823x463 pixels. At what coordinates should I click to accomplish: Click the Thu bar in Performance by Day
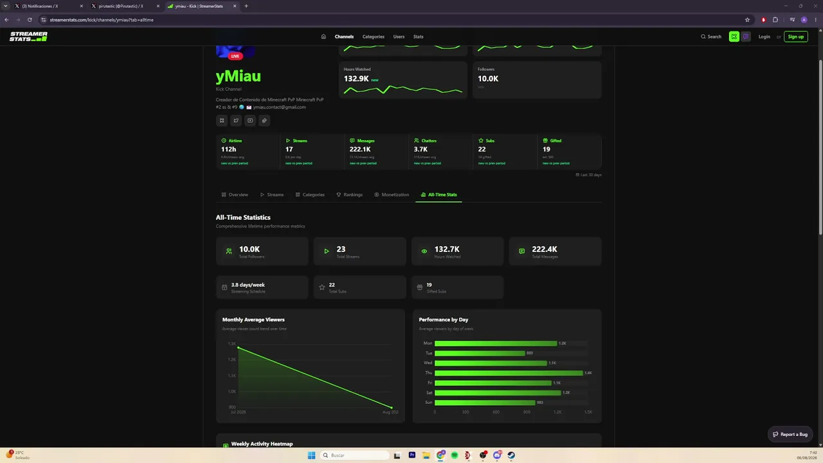(509, 373)
